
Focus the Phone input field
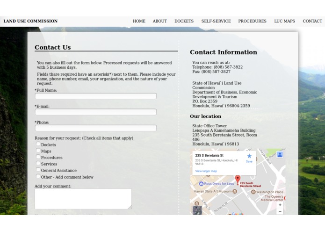96,128
